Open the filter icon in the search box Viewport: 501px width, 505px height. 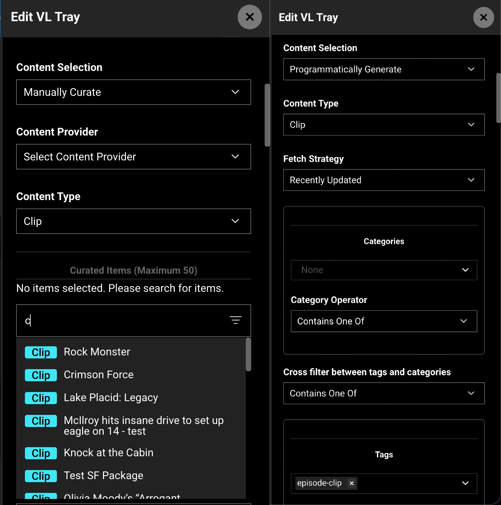tap(236, 320)
